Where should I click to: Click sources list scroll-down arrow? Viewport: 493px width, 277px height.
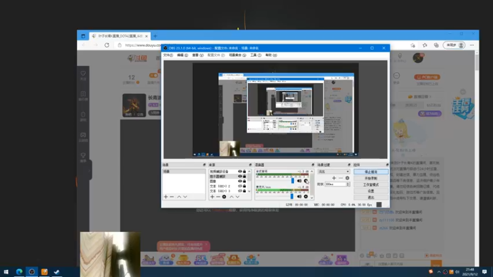tap(250, 191)
